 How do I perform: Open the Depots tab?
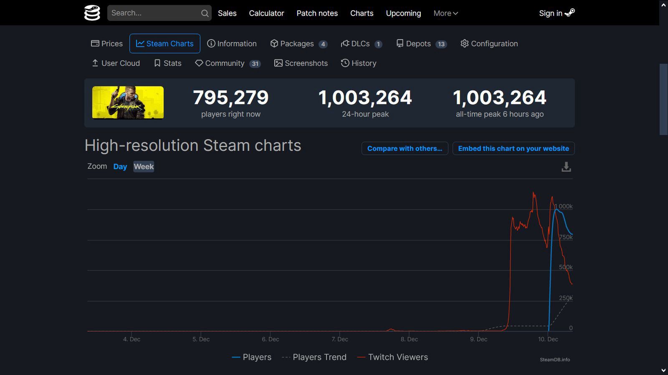pyautogui.click(x=421, y=44)
